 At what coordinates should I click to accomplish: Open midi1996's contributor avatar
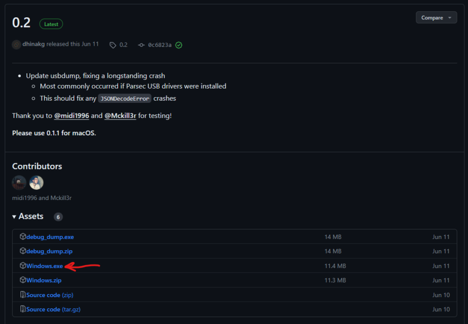click(19, 183)
